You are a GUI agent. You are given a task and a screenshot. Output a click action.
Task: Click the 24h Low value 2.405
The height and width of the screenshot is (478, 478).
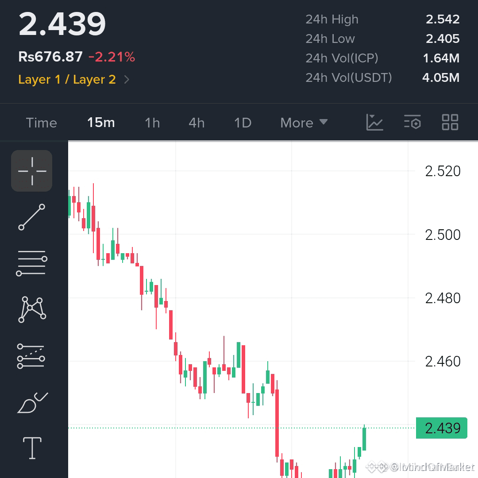coord(443,39)
